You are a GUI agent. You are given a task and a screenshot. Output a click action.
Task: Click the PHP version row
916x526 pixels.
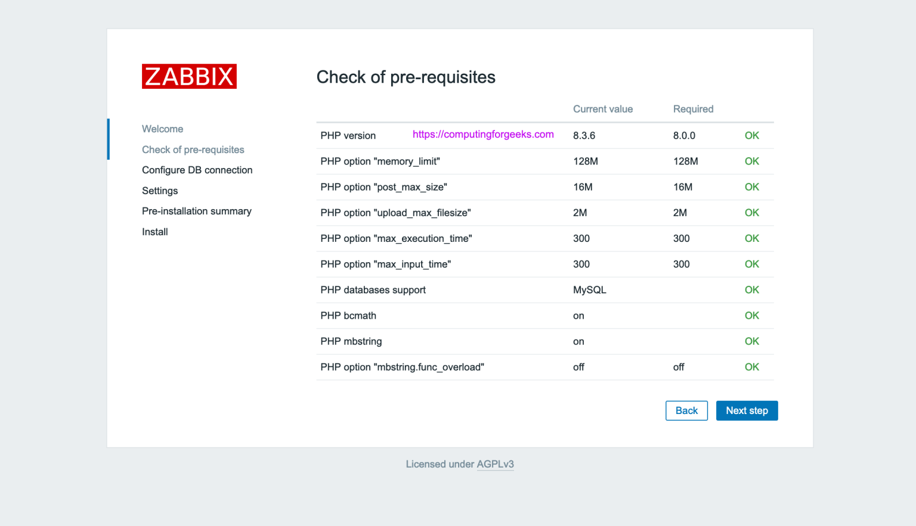(x=348, y=135)
